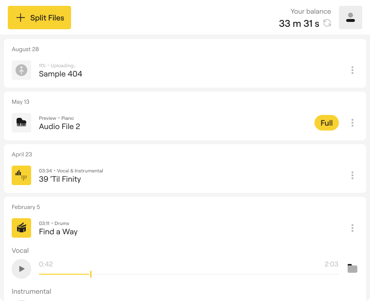Collapse the Find a Way track title
This screenshot has width=370, height=301.
(58, 232)
